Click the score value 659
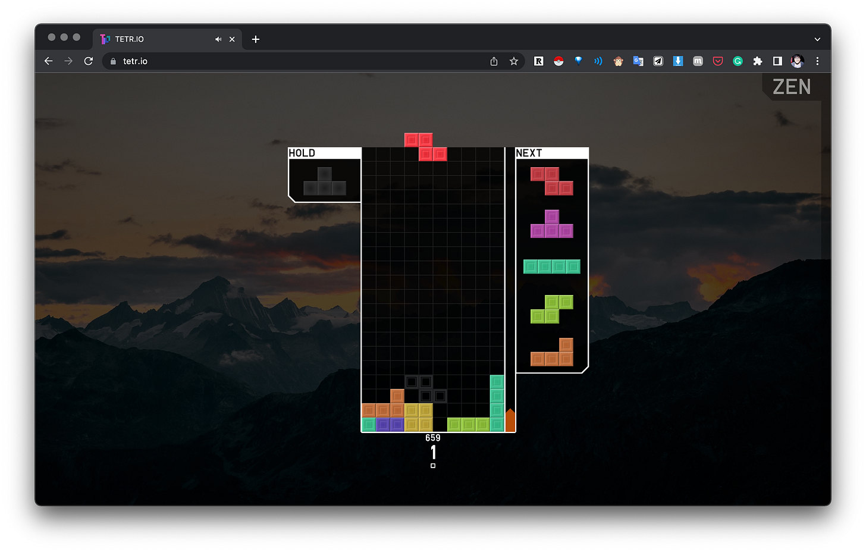The width and height of the screenshot is (866, 552). click(x=433, y=438)
